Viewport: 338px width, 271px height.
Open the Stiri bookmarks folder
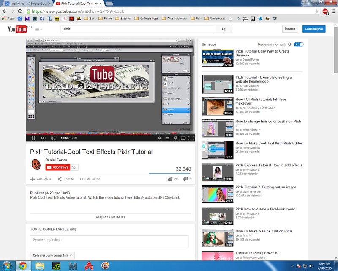point(90,19)
